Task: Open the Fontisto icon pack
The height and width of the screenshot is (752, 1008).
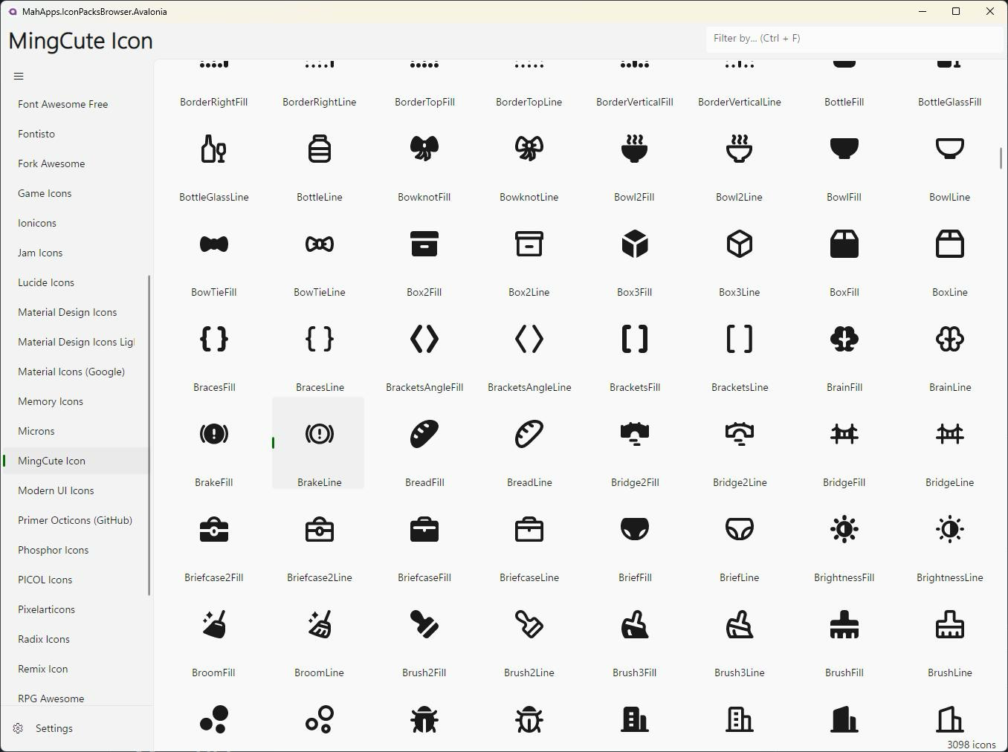Action: click(77, 134)
